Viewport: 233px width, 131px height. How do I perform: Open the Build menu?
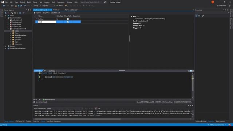(x=29, y=2)
